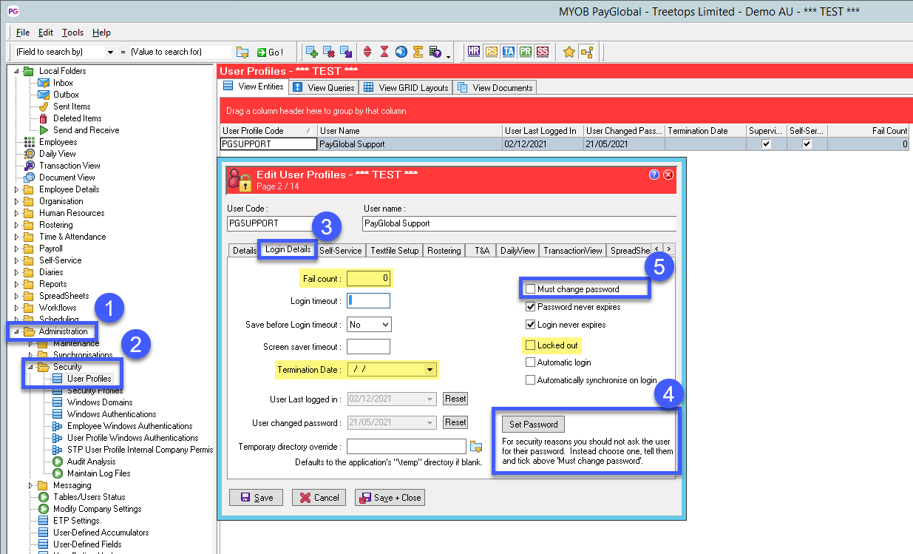
Task: Click the Set Password button
Action: click(x=534, y=425)
